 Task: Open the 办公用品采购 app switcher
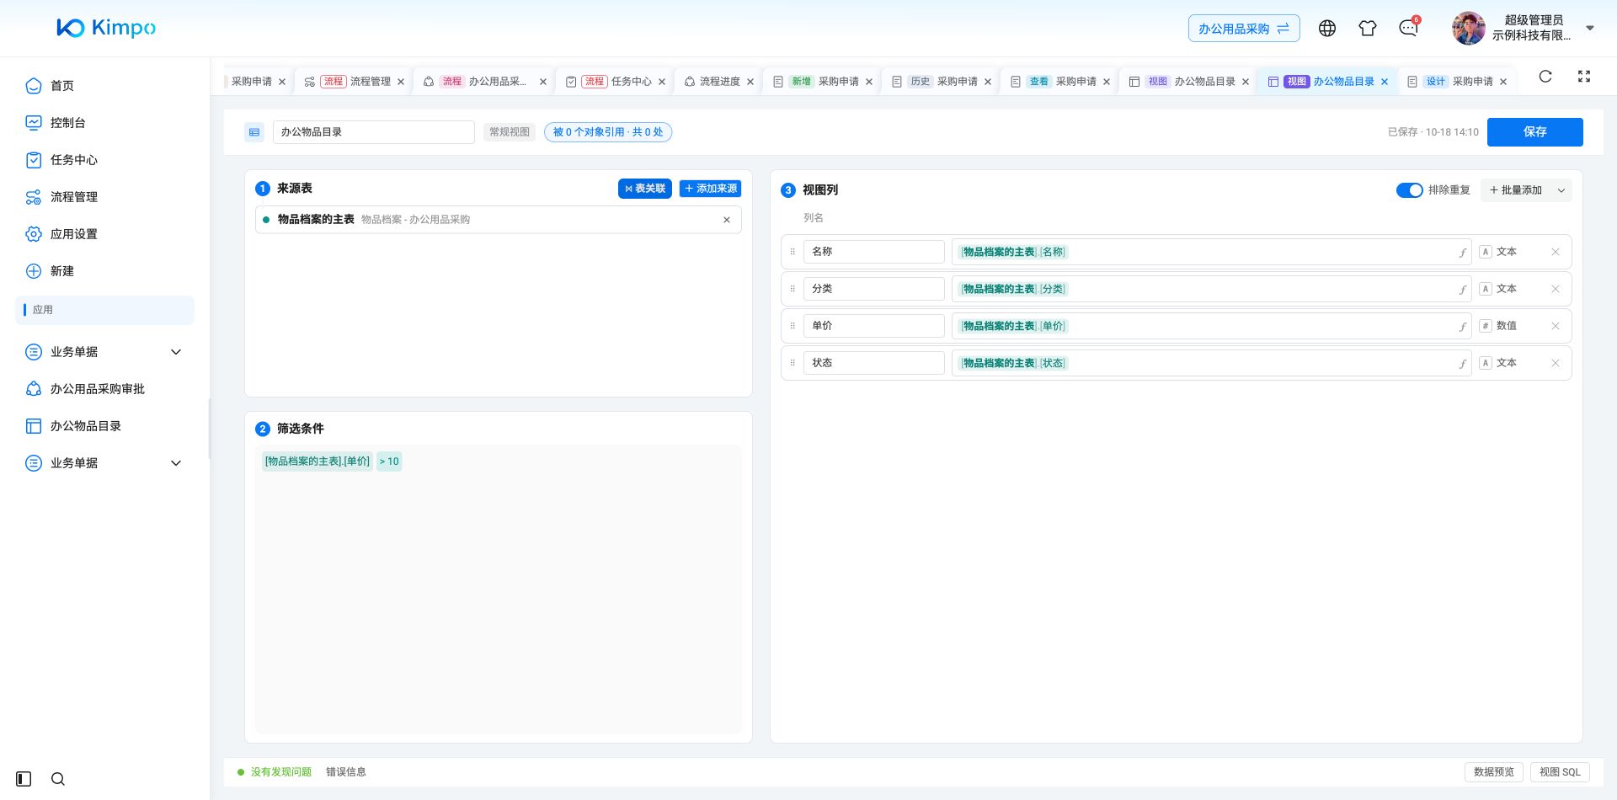click(x=1244, y=29)
